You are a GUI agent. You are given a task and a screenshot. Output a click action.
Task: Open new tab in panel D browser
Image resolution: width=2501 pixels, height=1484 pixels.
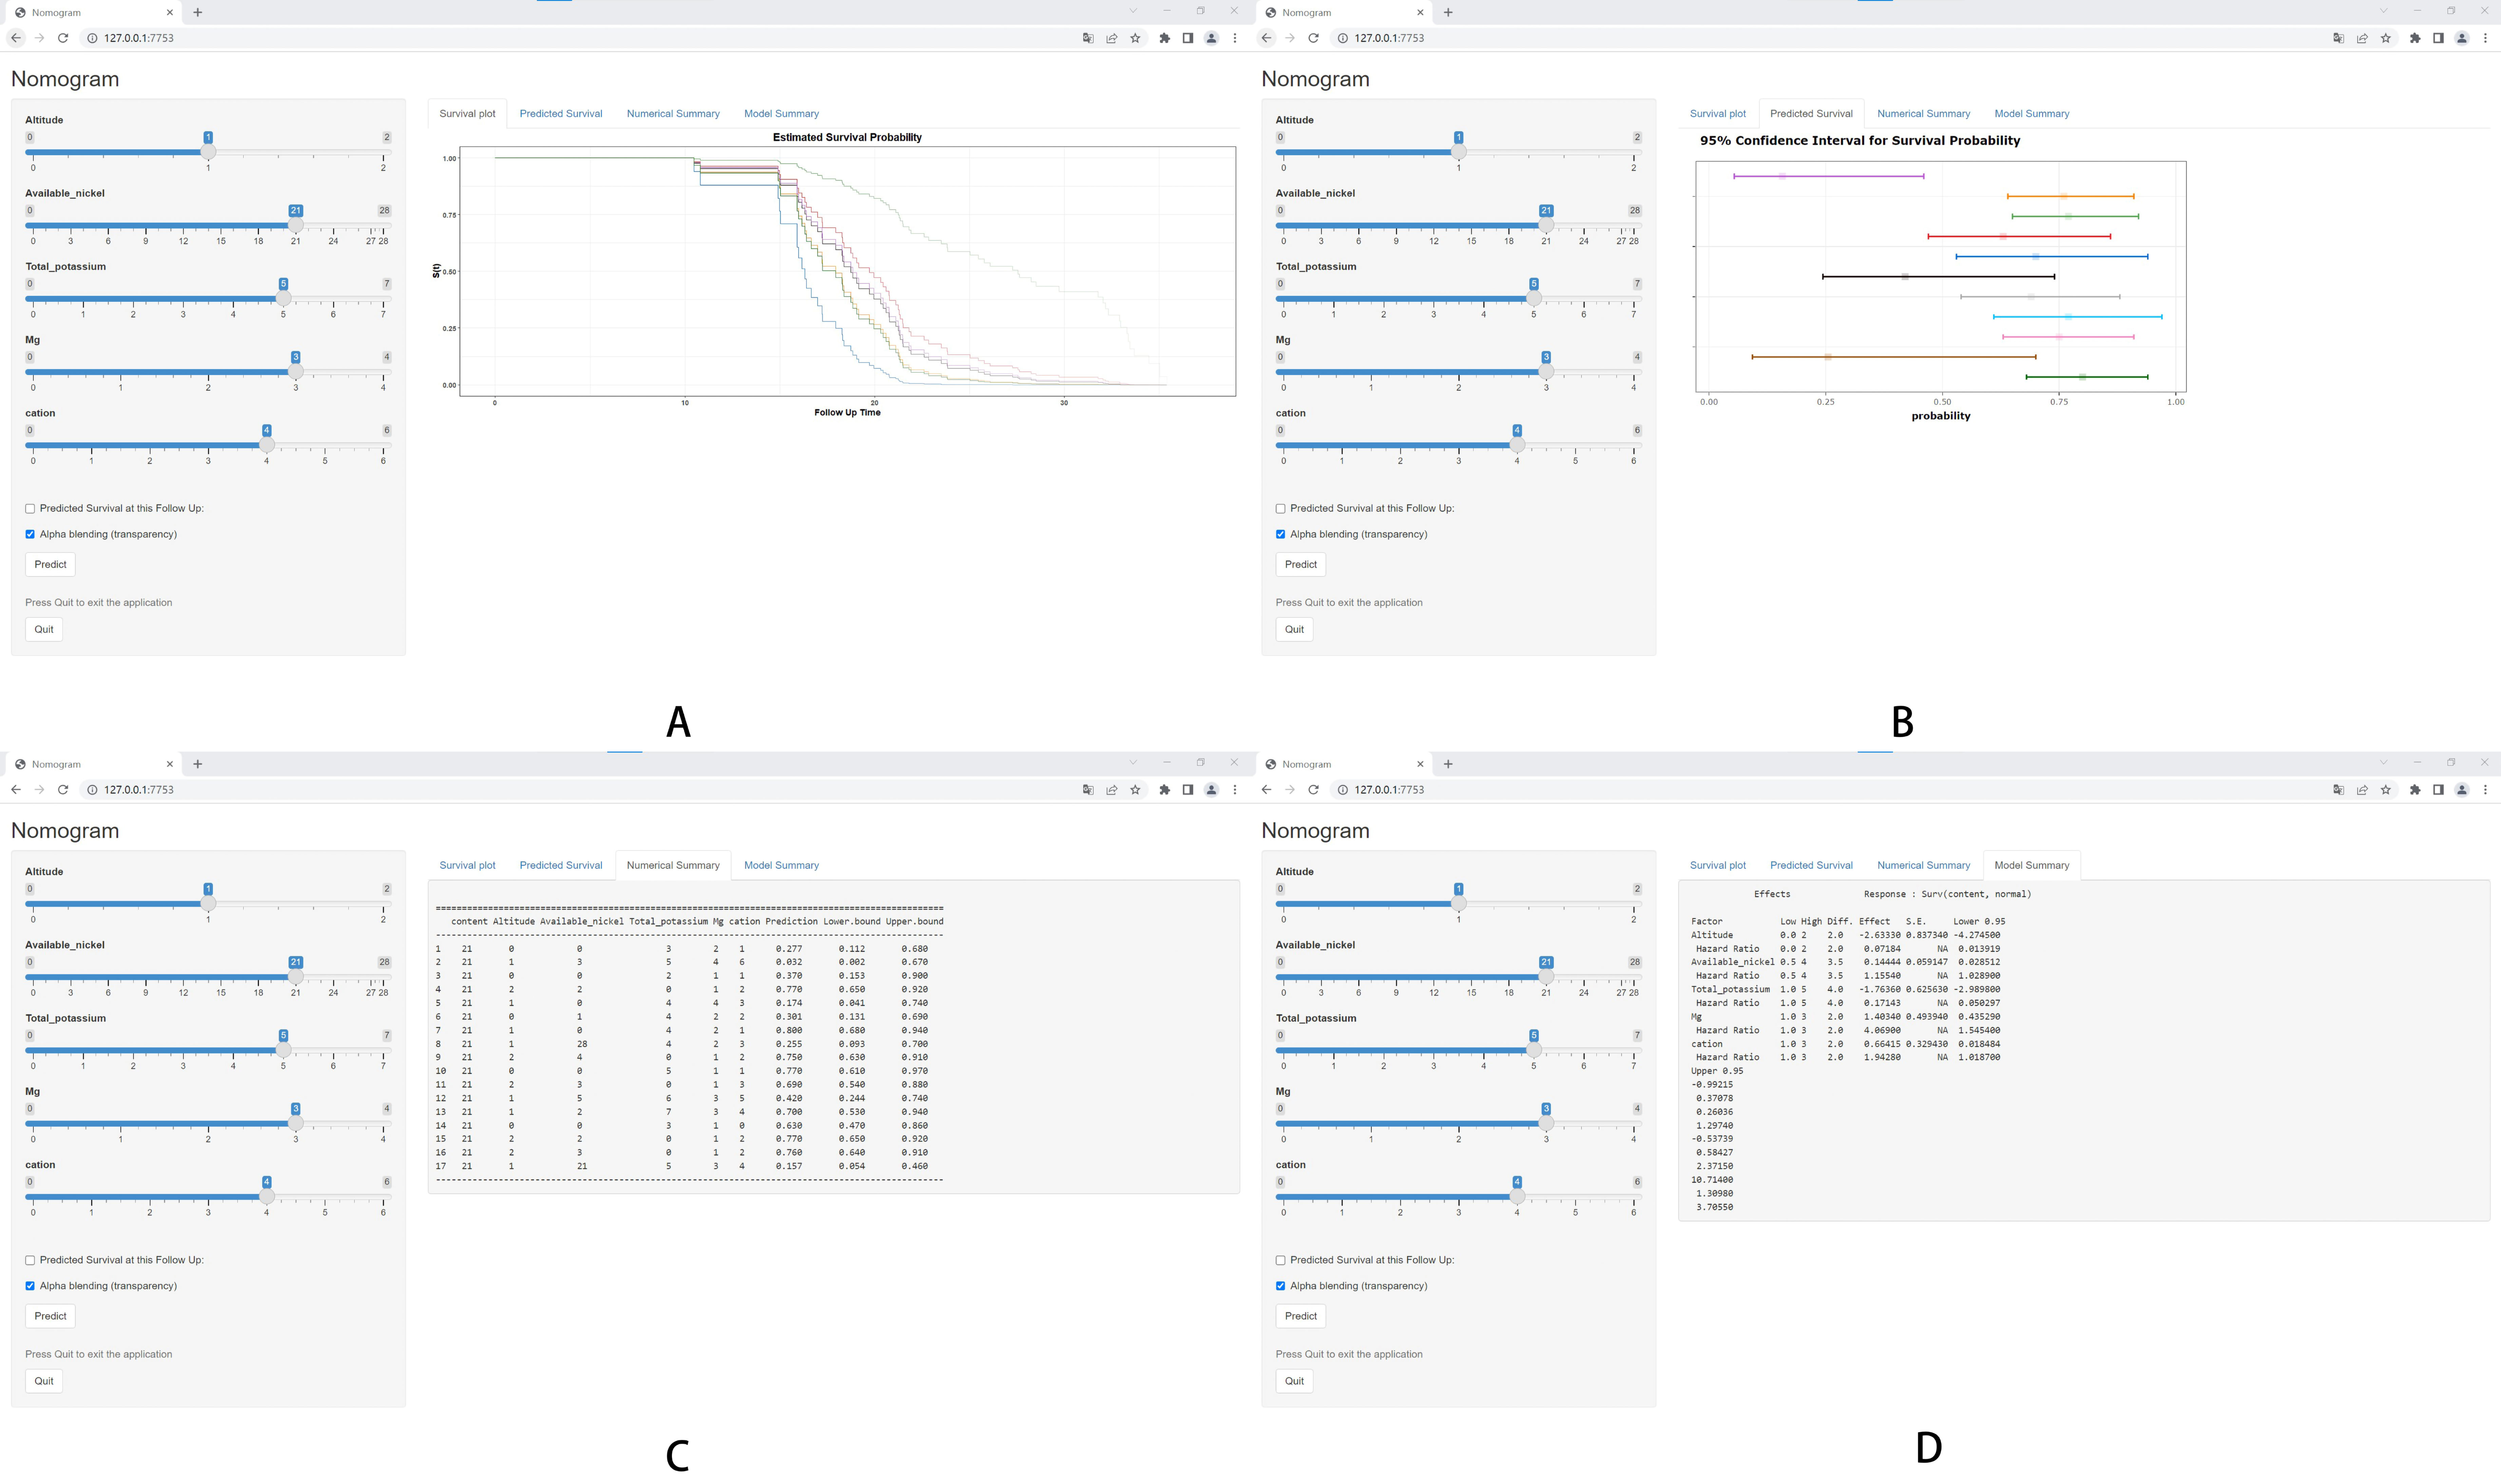(x=1448, y=764)
